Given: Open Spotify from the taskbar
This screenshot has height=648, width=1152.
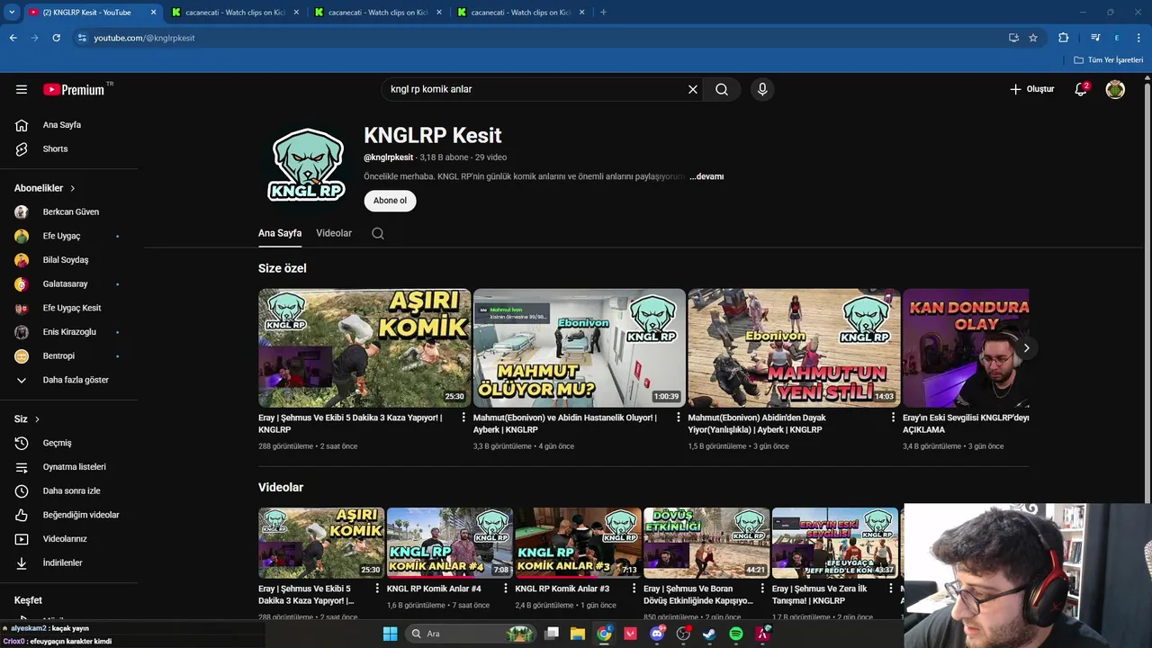Looking at the screenshot, I should (x=736, y=634).
